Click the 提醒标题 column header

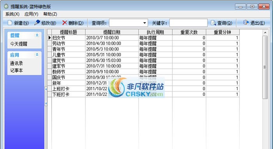click(x=68, y=32)
